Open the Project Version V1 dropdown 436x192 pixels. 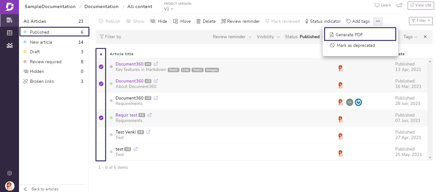(x=169, y=9)
